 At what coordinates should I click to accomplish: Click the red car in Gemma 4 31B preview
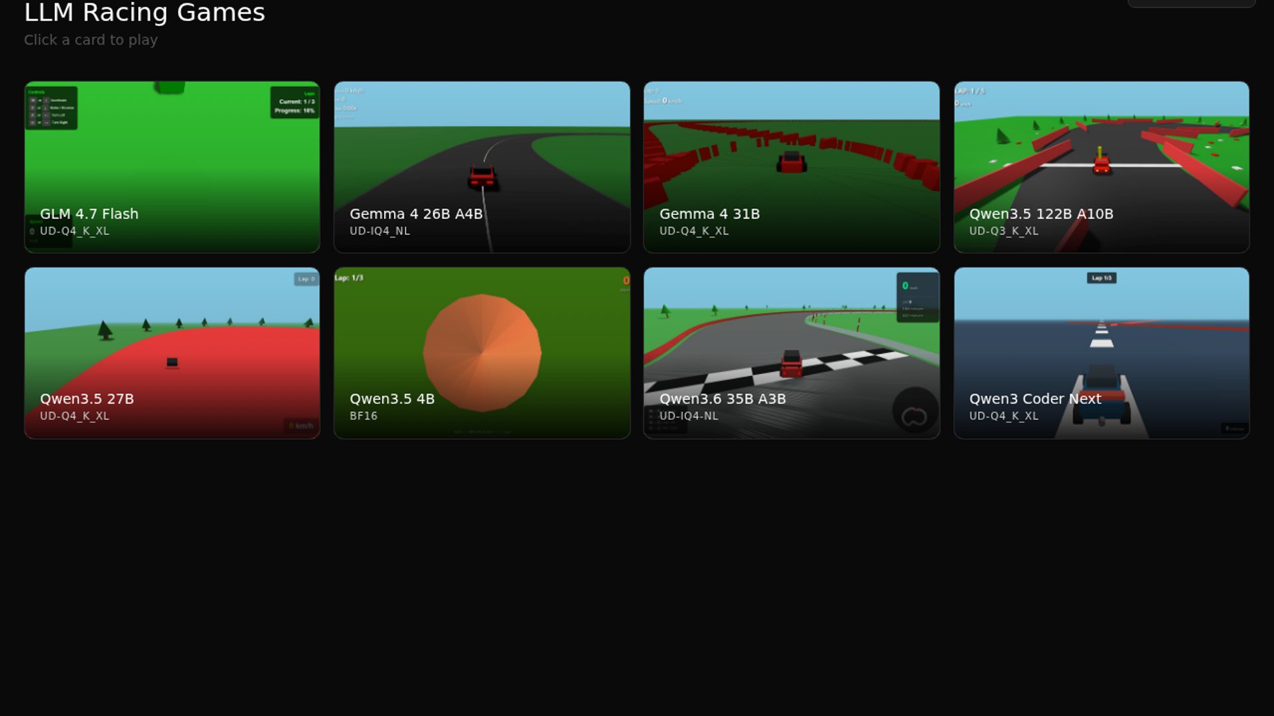coord(791,162)
